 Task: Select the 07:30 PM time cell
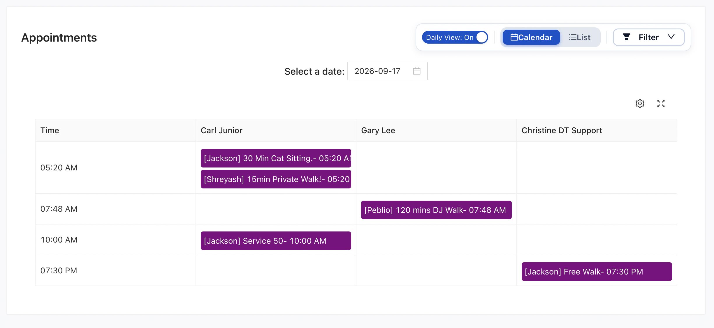click(115, 270)
